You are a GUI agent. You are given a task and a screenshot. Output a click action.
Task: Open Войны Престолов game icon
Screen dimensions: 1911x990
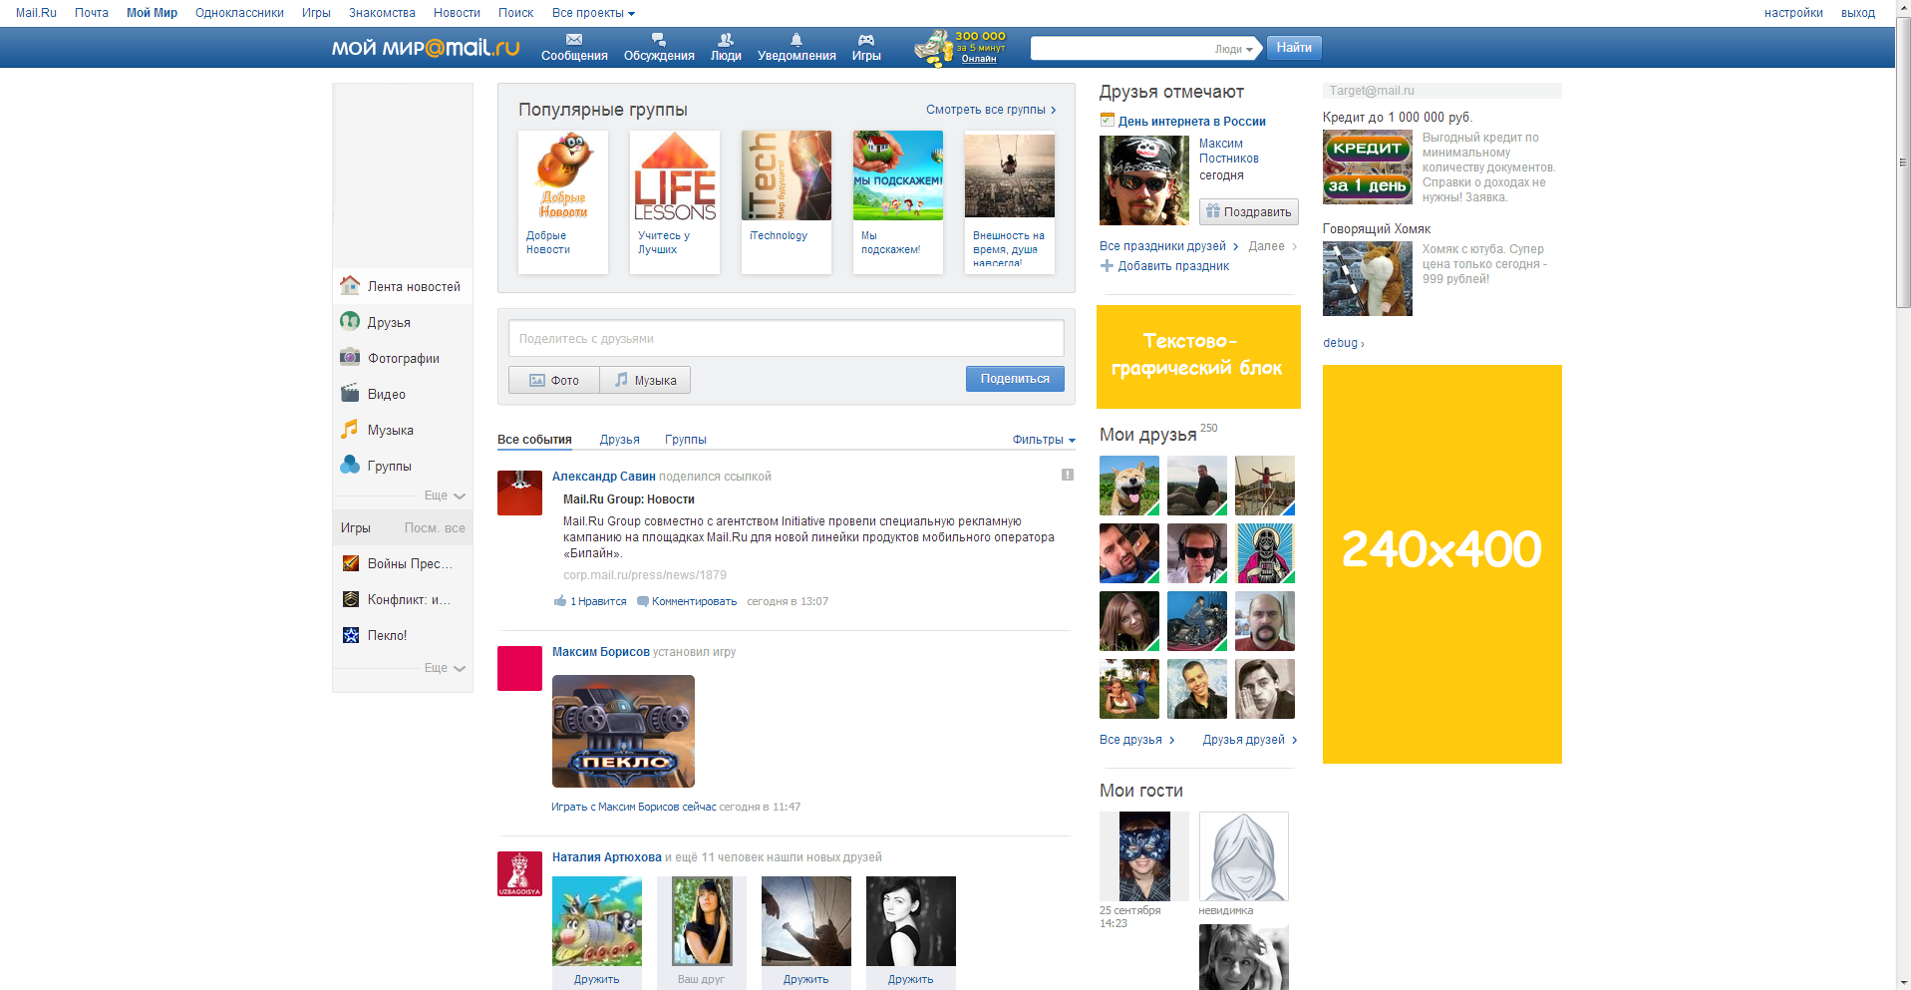pos(351,563)
